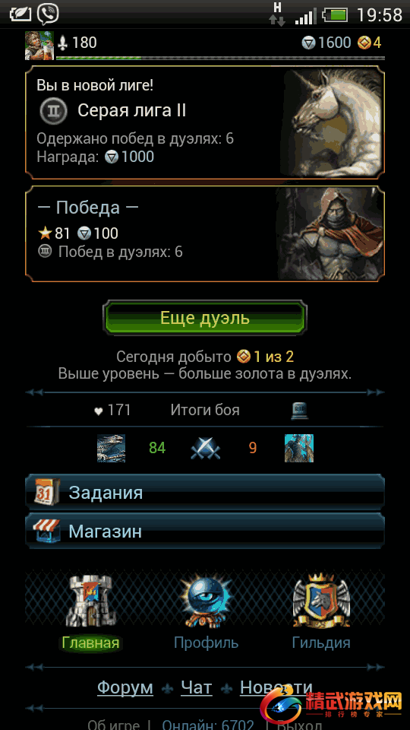View the unicorn league image
The height and width of the screenshot is (730, 410).
(332, 122)
